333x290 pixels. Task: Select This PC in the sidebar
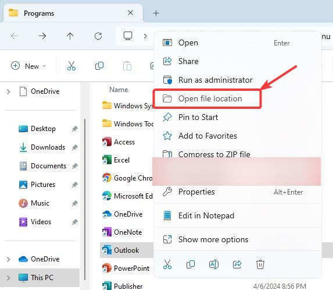coord(40,278)
